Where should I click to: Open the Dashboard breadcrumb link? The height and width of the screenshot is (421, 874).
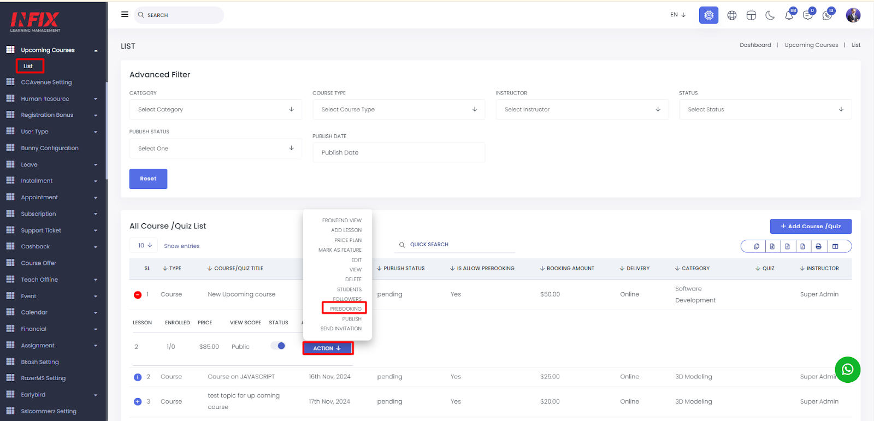click(755, 45)
